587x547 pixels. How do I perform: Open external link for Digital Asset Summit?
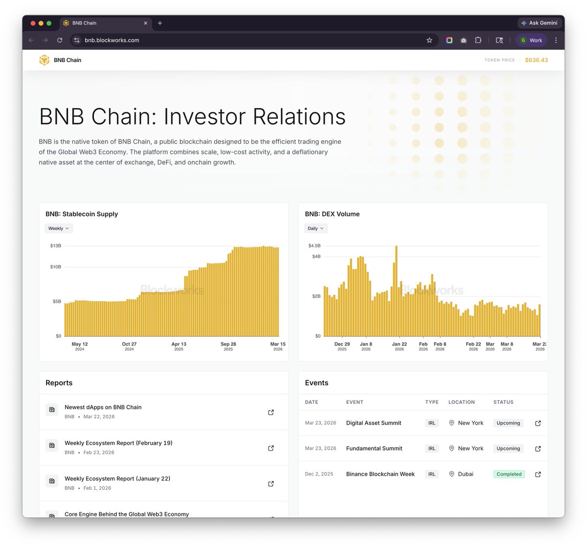[x=538, y=423]
